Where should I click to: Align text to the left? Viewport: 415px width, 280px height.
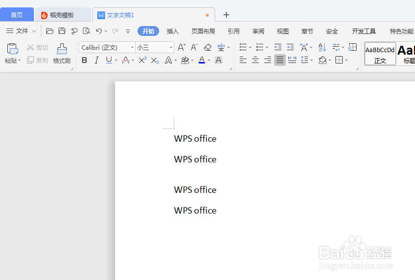pyautogui.click(x=243, y=60)
